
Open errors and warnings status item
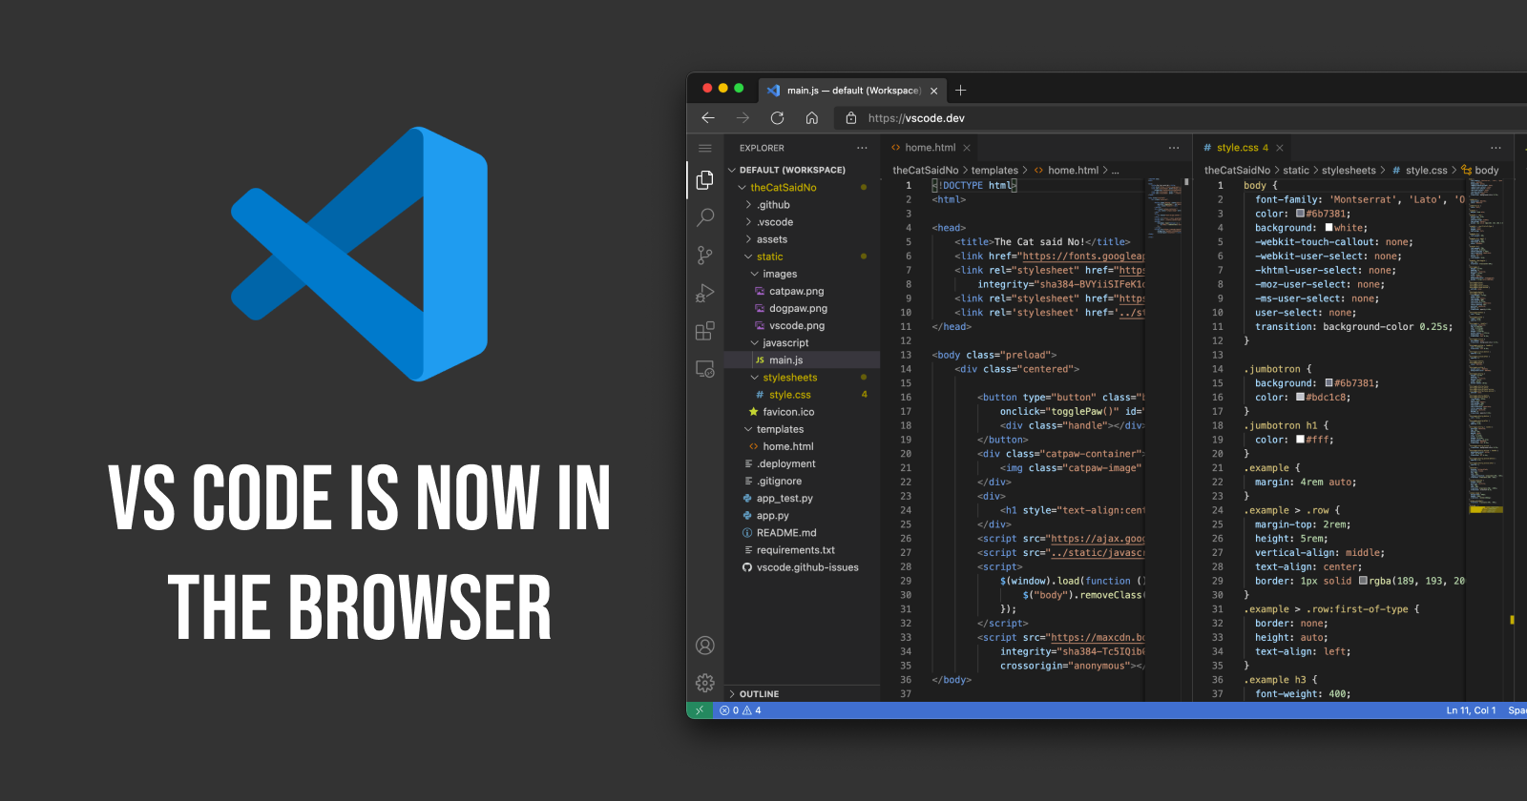(x=741, y=710)
